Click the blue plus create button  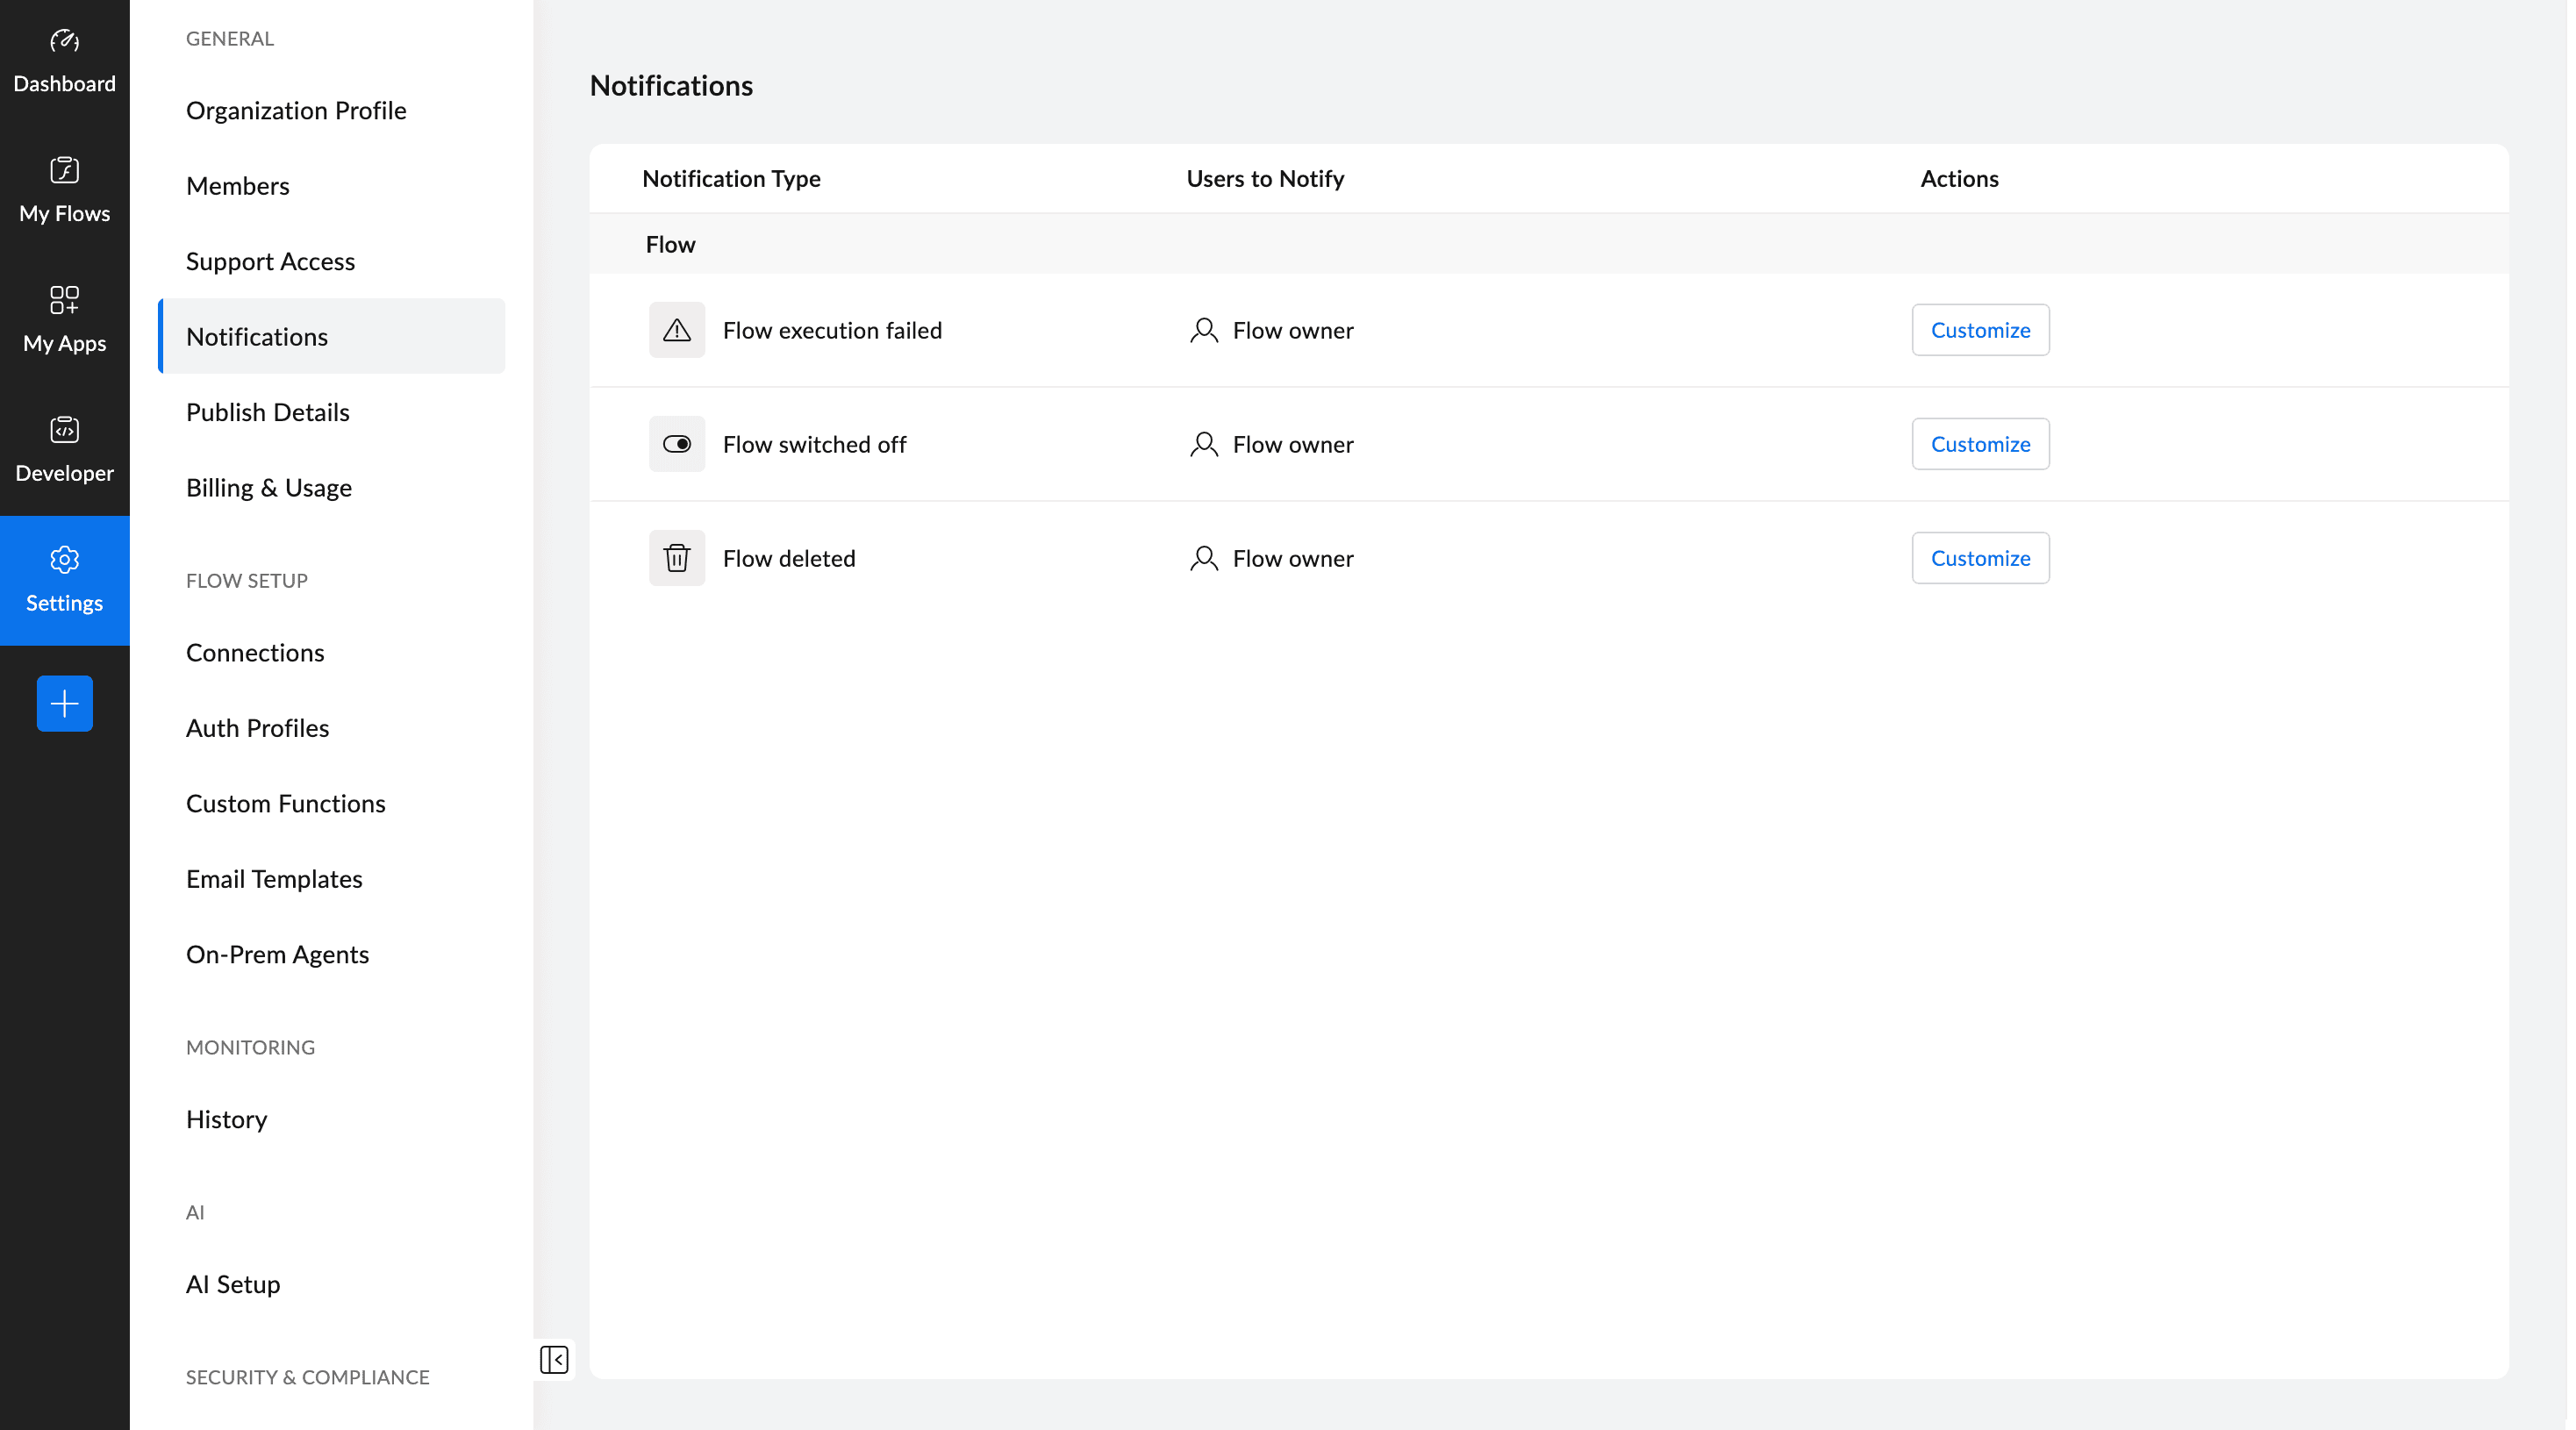pyautogui.click(x=64, y=704)
